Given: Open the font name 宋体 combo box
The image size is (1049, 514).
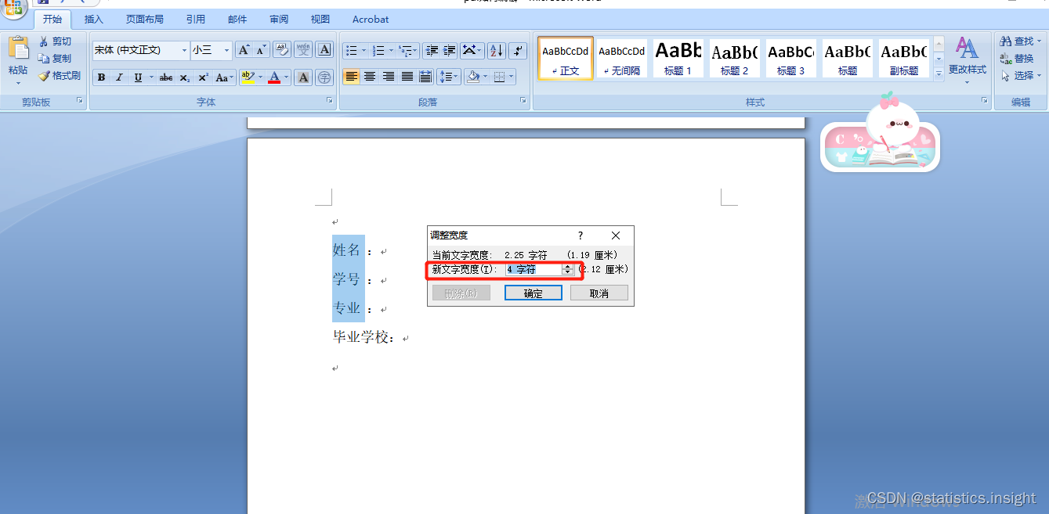Looking at the screenshot, I should point(141,50).
